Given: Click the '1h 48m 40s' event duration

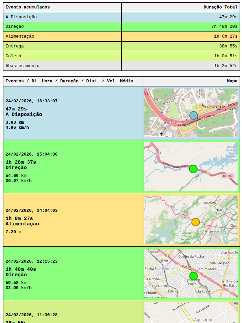Looking at the screenshot, I should (21, 269).
